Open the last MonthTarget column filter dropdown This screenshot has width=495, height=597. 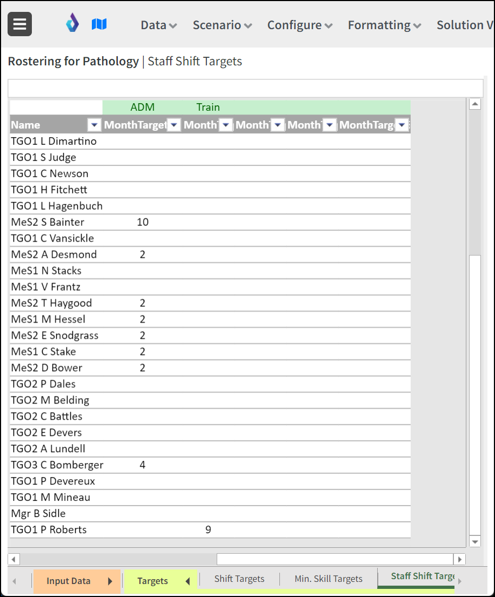402,124
